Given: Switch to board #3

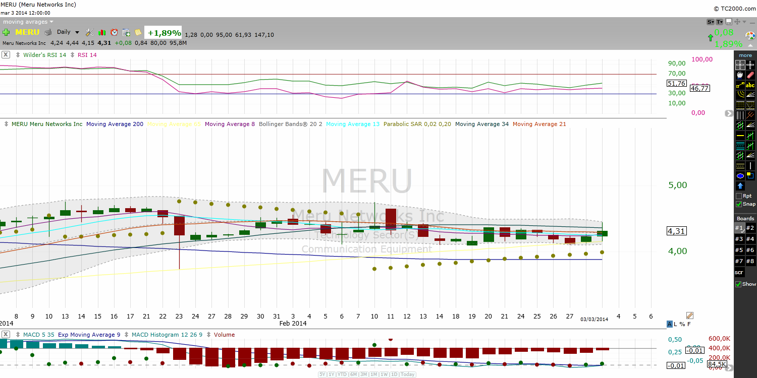Looking at the screenshot, I should coord(739,239).
